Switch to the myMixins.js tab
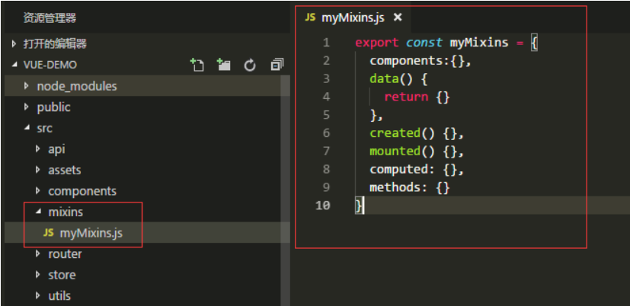 (353, 16)
